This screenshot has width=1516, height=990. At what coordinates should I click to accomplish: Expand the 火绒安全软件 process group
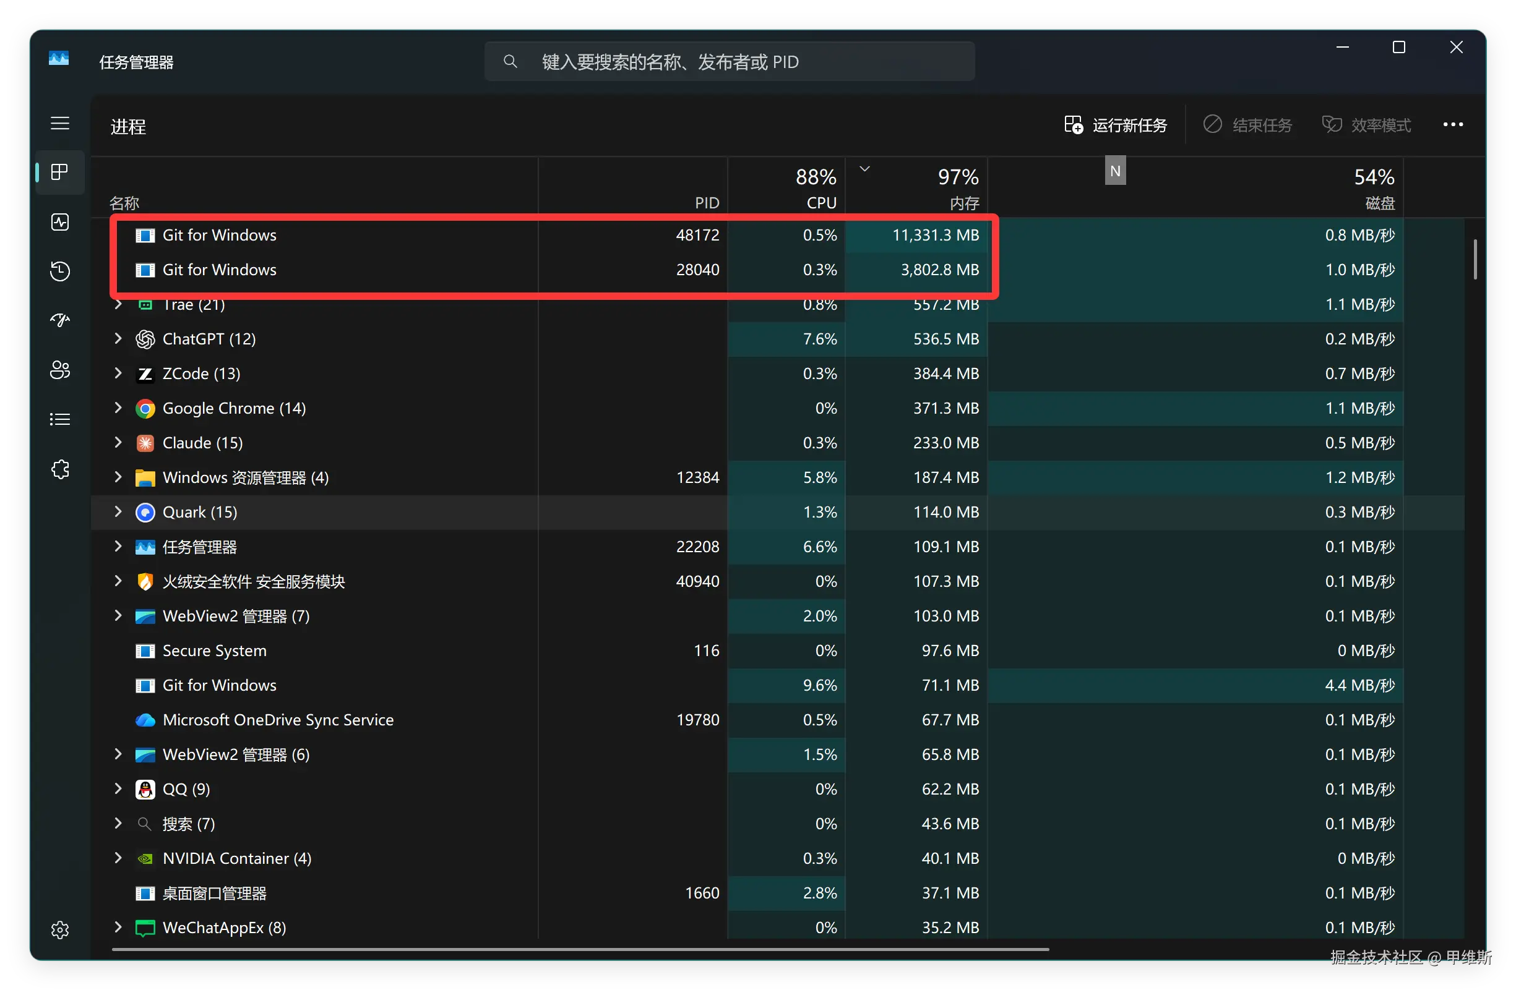pos(118,581)
